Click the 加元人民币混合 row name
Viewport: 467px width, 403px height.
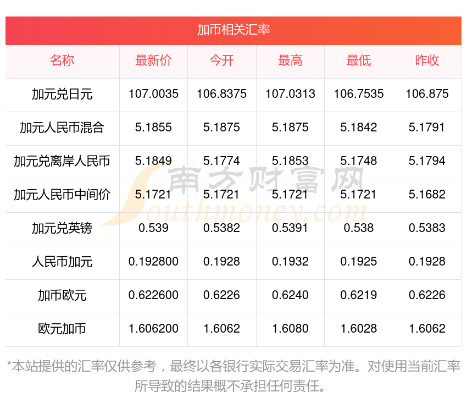62,128
